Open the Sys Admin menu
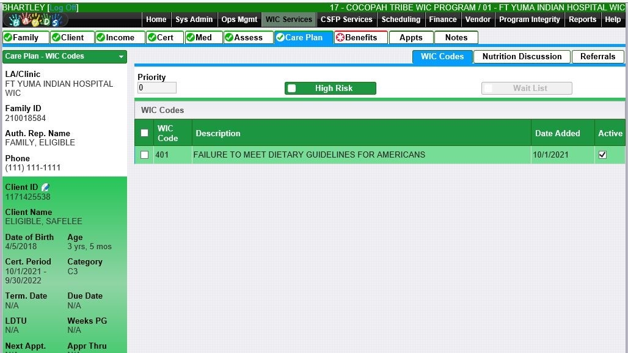The width and height of the screenshot is (628, 353). 194,20
